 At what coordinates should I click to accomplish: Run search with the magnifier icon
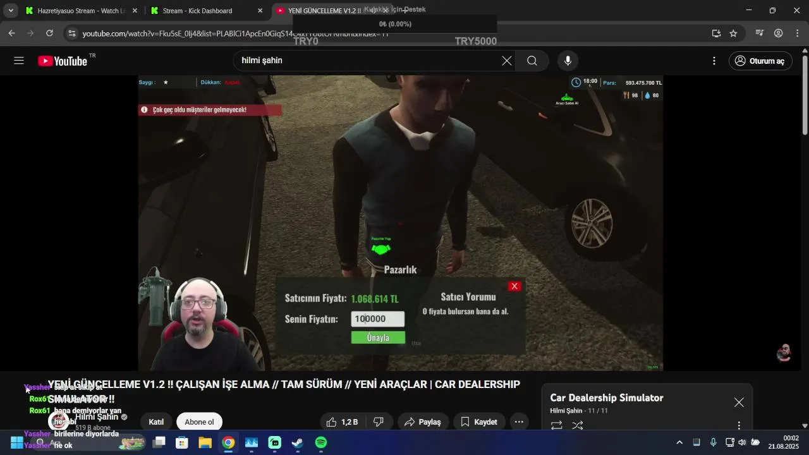click(x=532, y=61)
